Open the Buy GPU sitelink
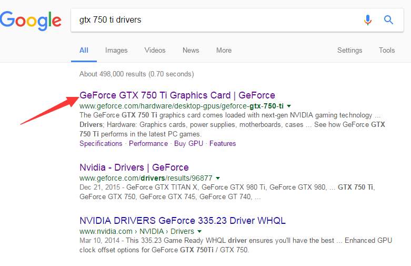Screen dimensions: 411x266 pyautogui.click(x=188, y=143)
